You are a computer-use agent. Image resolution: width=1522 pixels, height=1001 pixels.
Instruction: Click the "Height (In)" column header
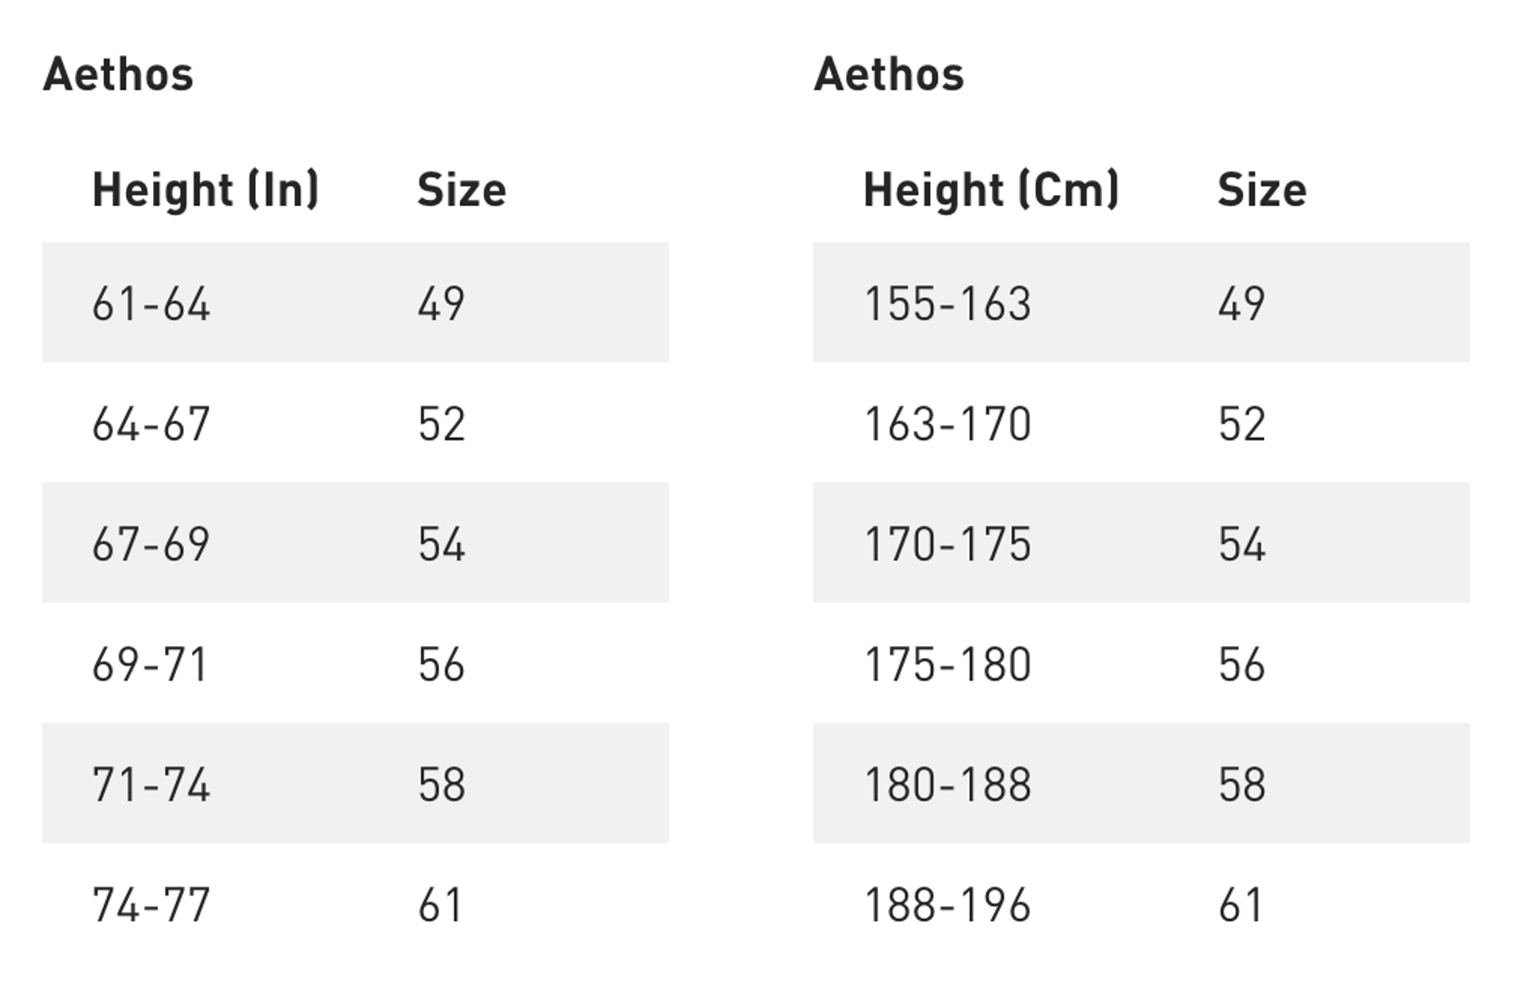point(205,190)
